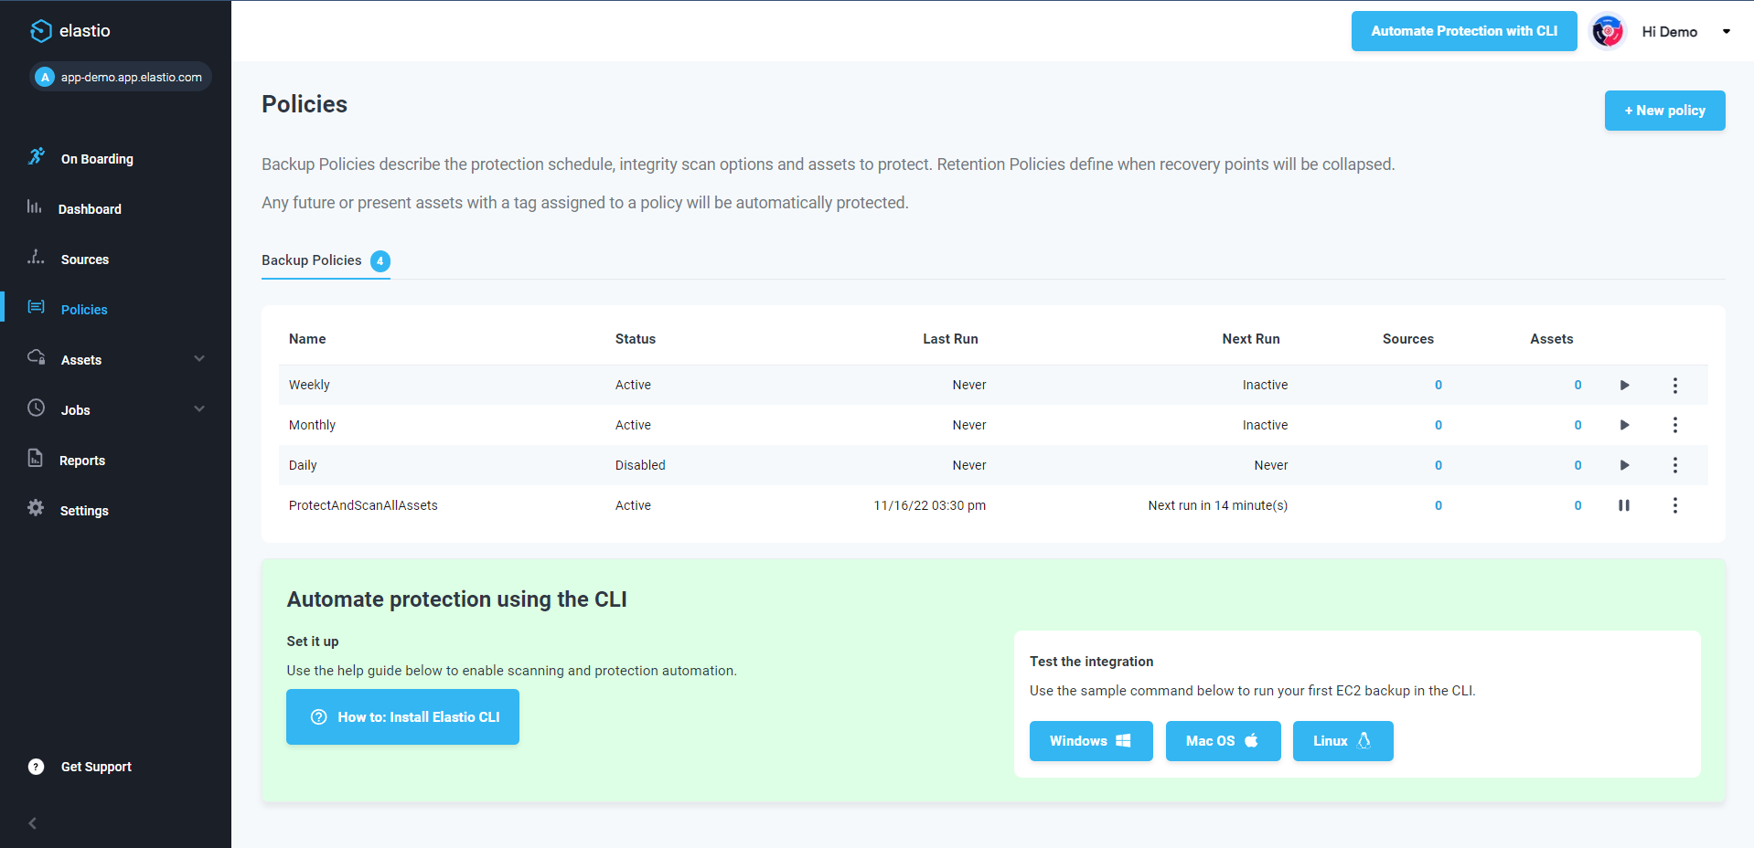Switch to the Backup Policies tab
This screenshot has height=848, width=1754.
point(312,260)
